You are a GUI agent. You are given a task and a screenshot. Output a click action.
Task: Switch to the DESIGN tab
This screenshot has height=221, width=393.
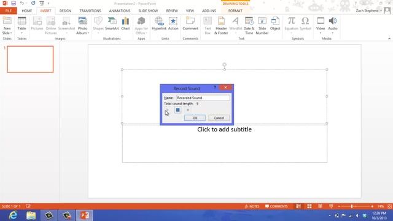click(65, 11)
